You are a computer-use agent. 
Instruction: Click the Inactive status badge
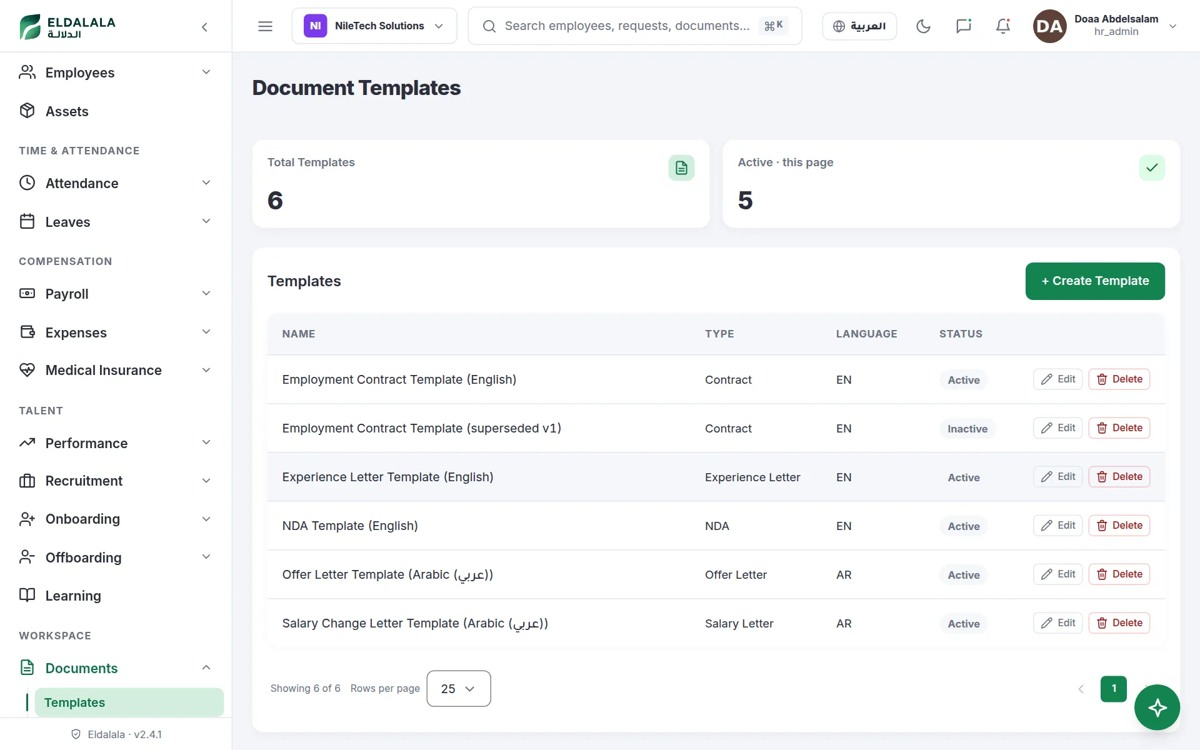[x=967, y=429]
